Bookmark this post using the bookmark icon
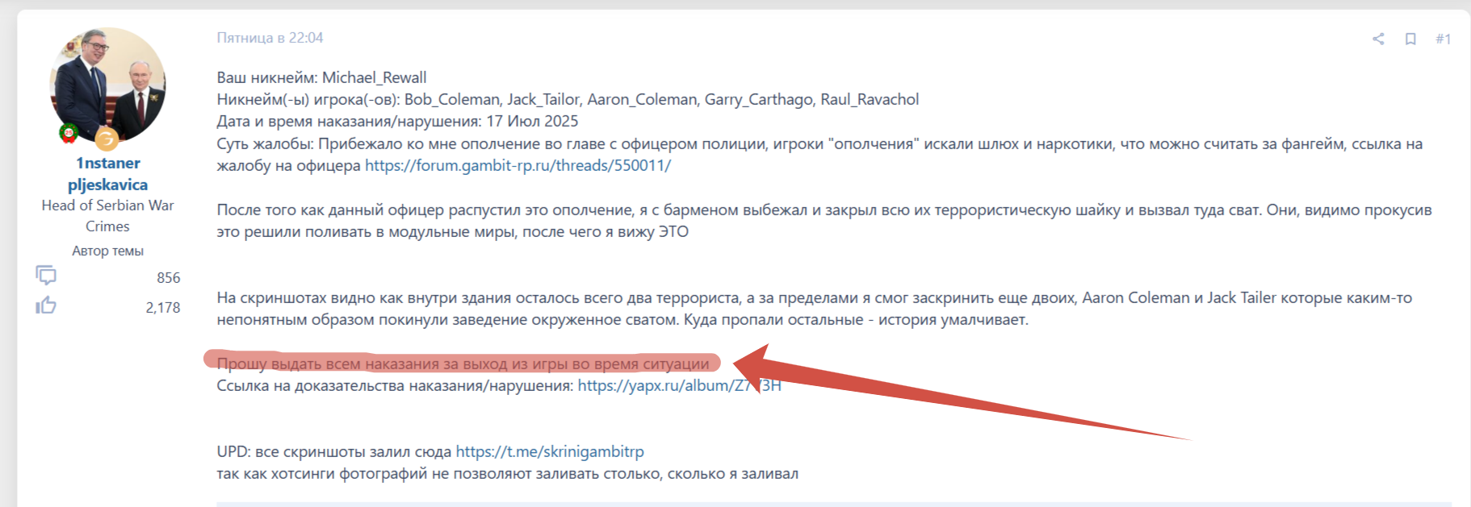This screenshot has width=1471, height=507. tap(1410, 39)
